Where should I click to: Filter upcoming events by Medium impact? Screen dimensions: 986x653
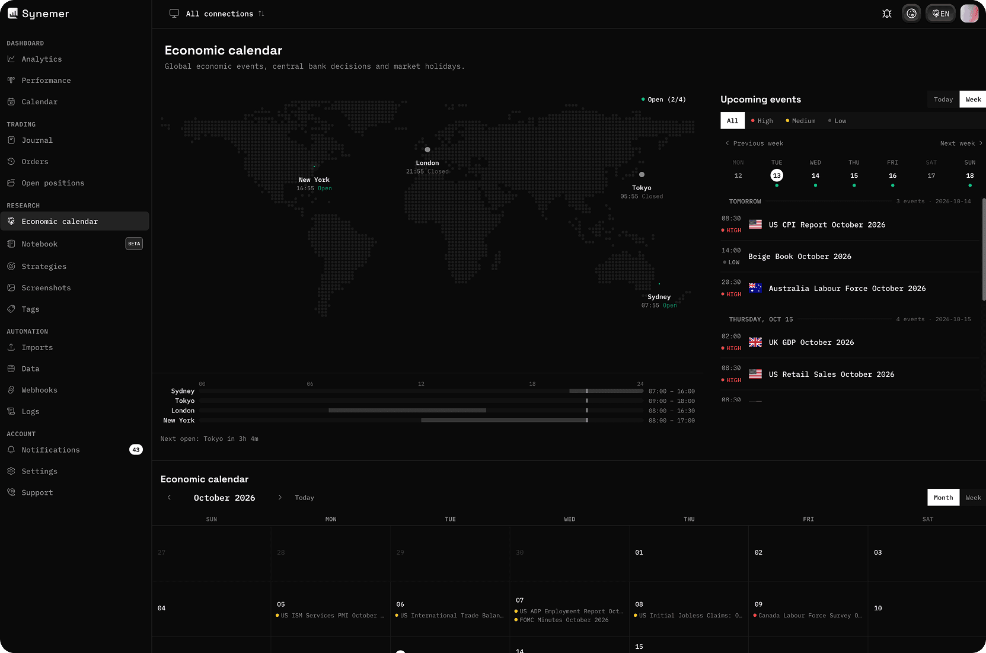click(x=800, y=121)
